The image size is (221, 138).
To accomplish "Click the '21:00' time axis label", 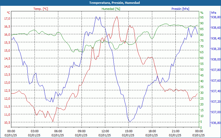I will point(175,131).
